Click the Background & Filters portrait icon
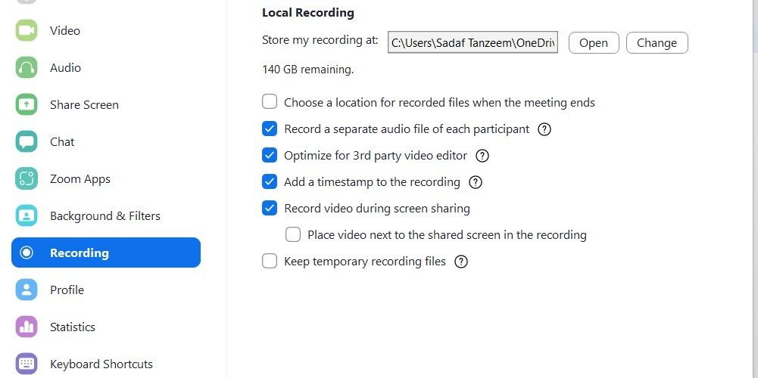This screenshot has height=378, width=758. [x=26, y=215]
